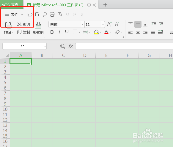The image size is (173, 147).
Task: Open the 文件 menu
Action: pyautogui.click(x=15, y=15)
